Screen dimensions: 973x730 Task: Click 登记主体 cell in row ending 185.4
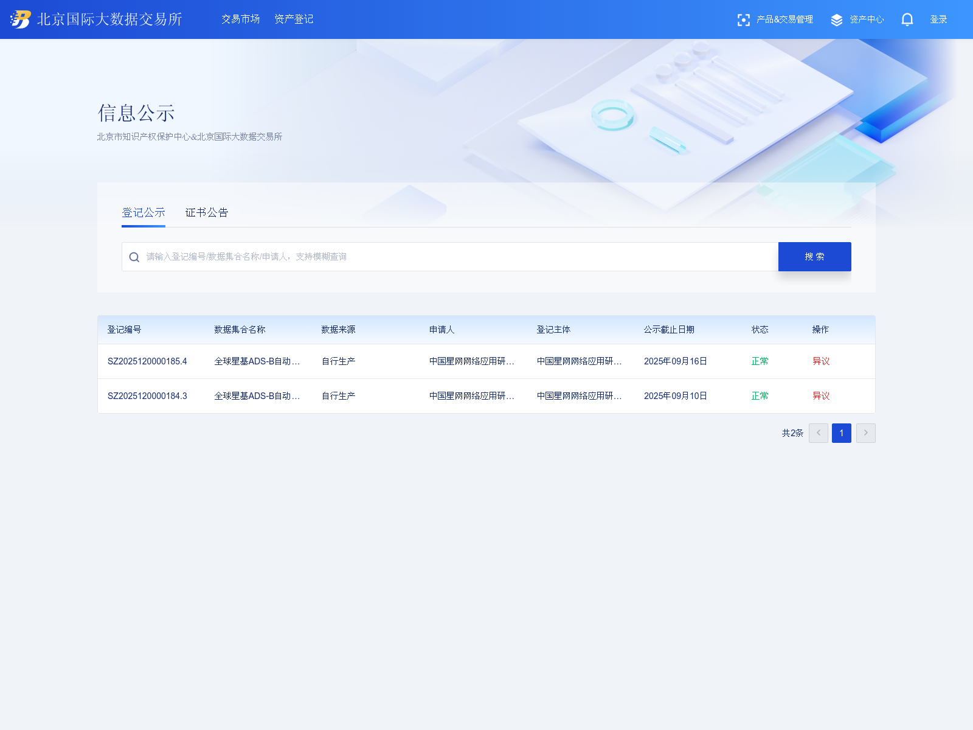(580, 361)
